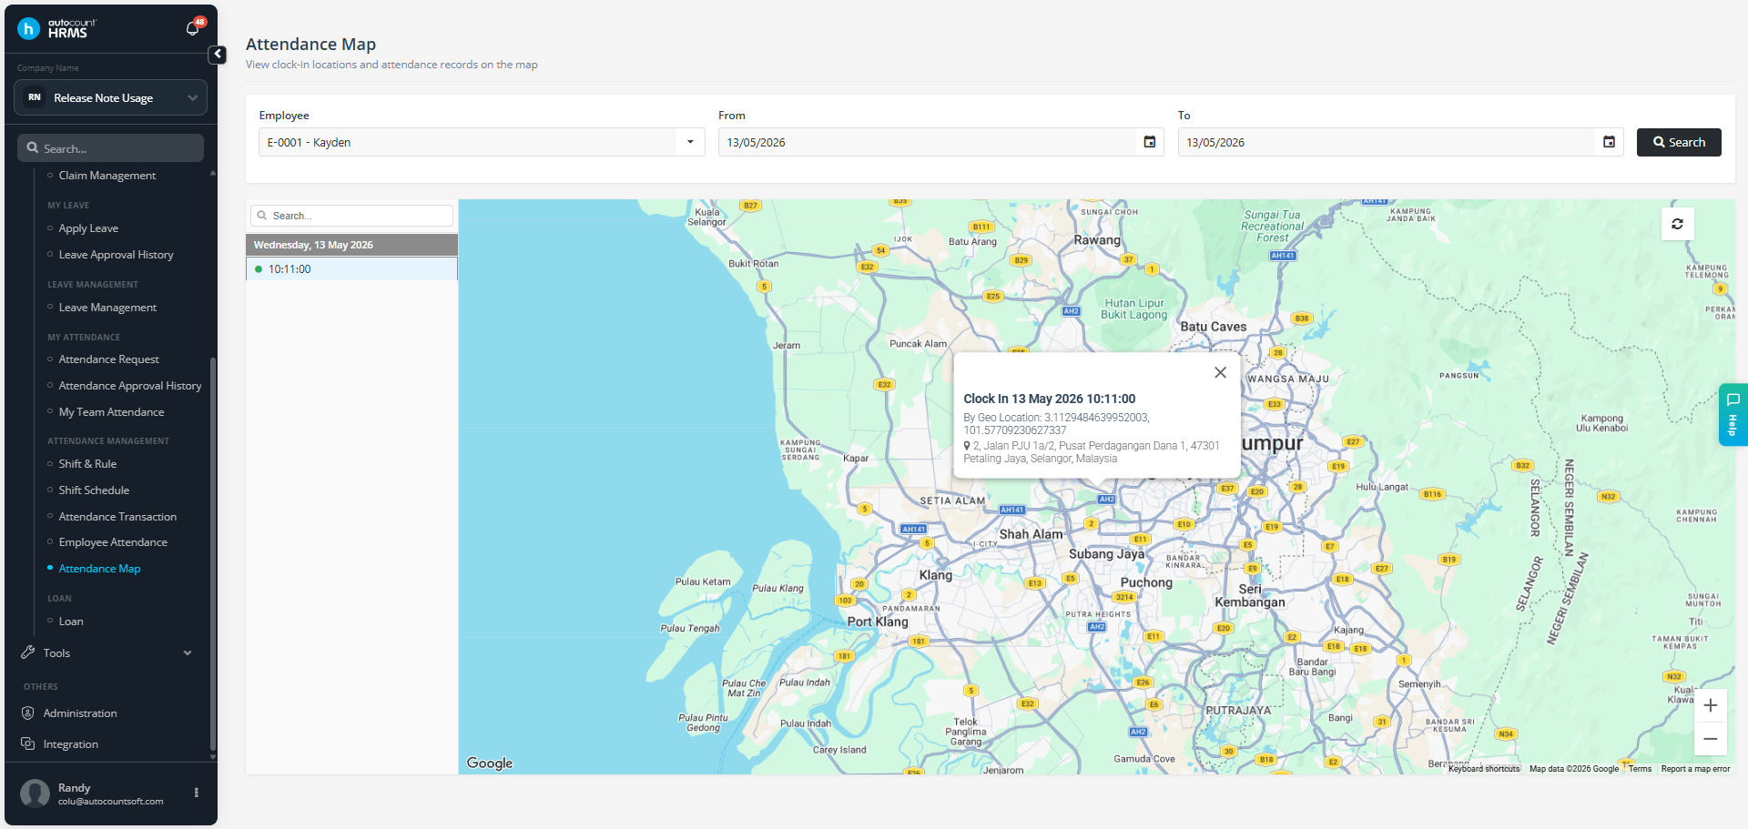Open Employee Attendance in the sidebar

coord(113,542)
